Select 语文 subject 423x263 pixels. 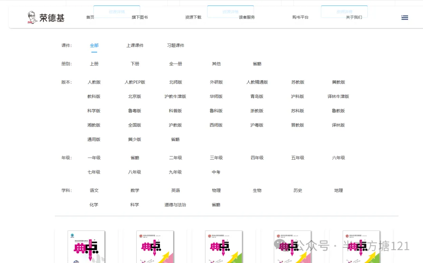94,191
